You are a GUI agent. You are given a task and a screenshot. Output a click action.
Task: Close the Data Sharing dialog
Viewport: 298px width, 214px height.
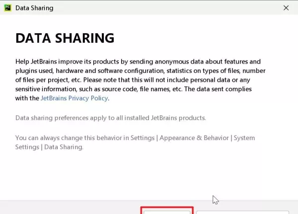pyautogui.click(x=286, y=8)
